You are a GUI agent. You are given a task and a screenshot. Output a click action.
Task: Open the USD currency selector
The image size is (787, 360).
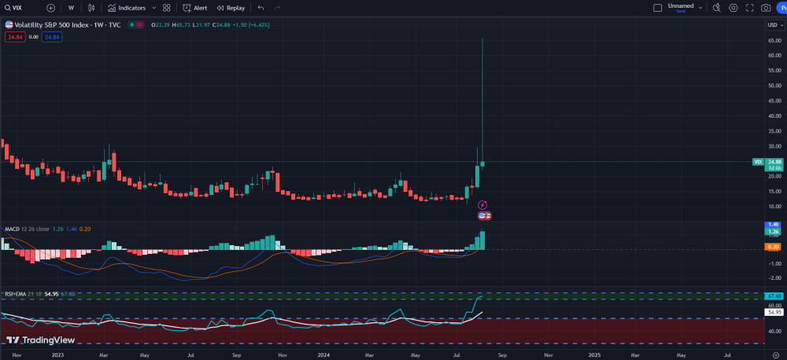[773, 24]
